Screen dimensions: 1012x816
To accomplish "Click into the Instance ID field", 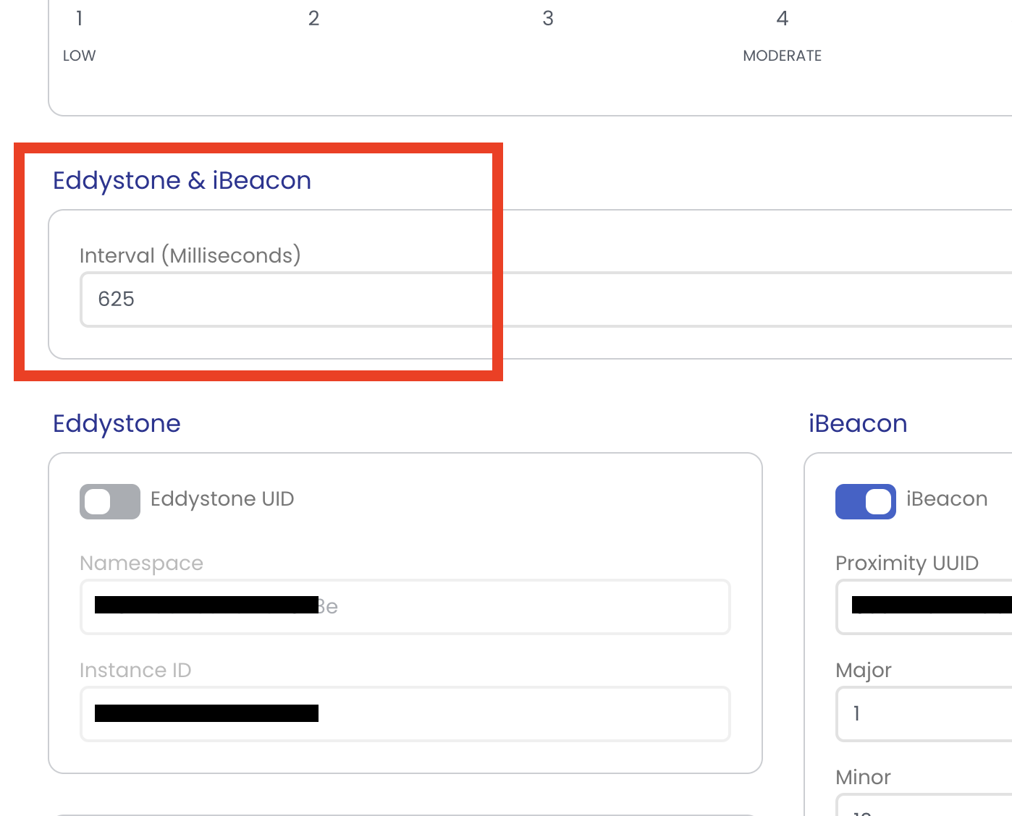I will (507, 714).
